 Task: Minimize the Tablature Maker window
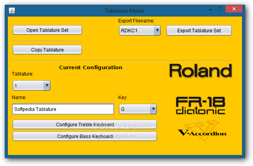click(x=210, y=9)
